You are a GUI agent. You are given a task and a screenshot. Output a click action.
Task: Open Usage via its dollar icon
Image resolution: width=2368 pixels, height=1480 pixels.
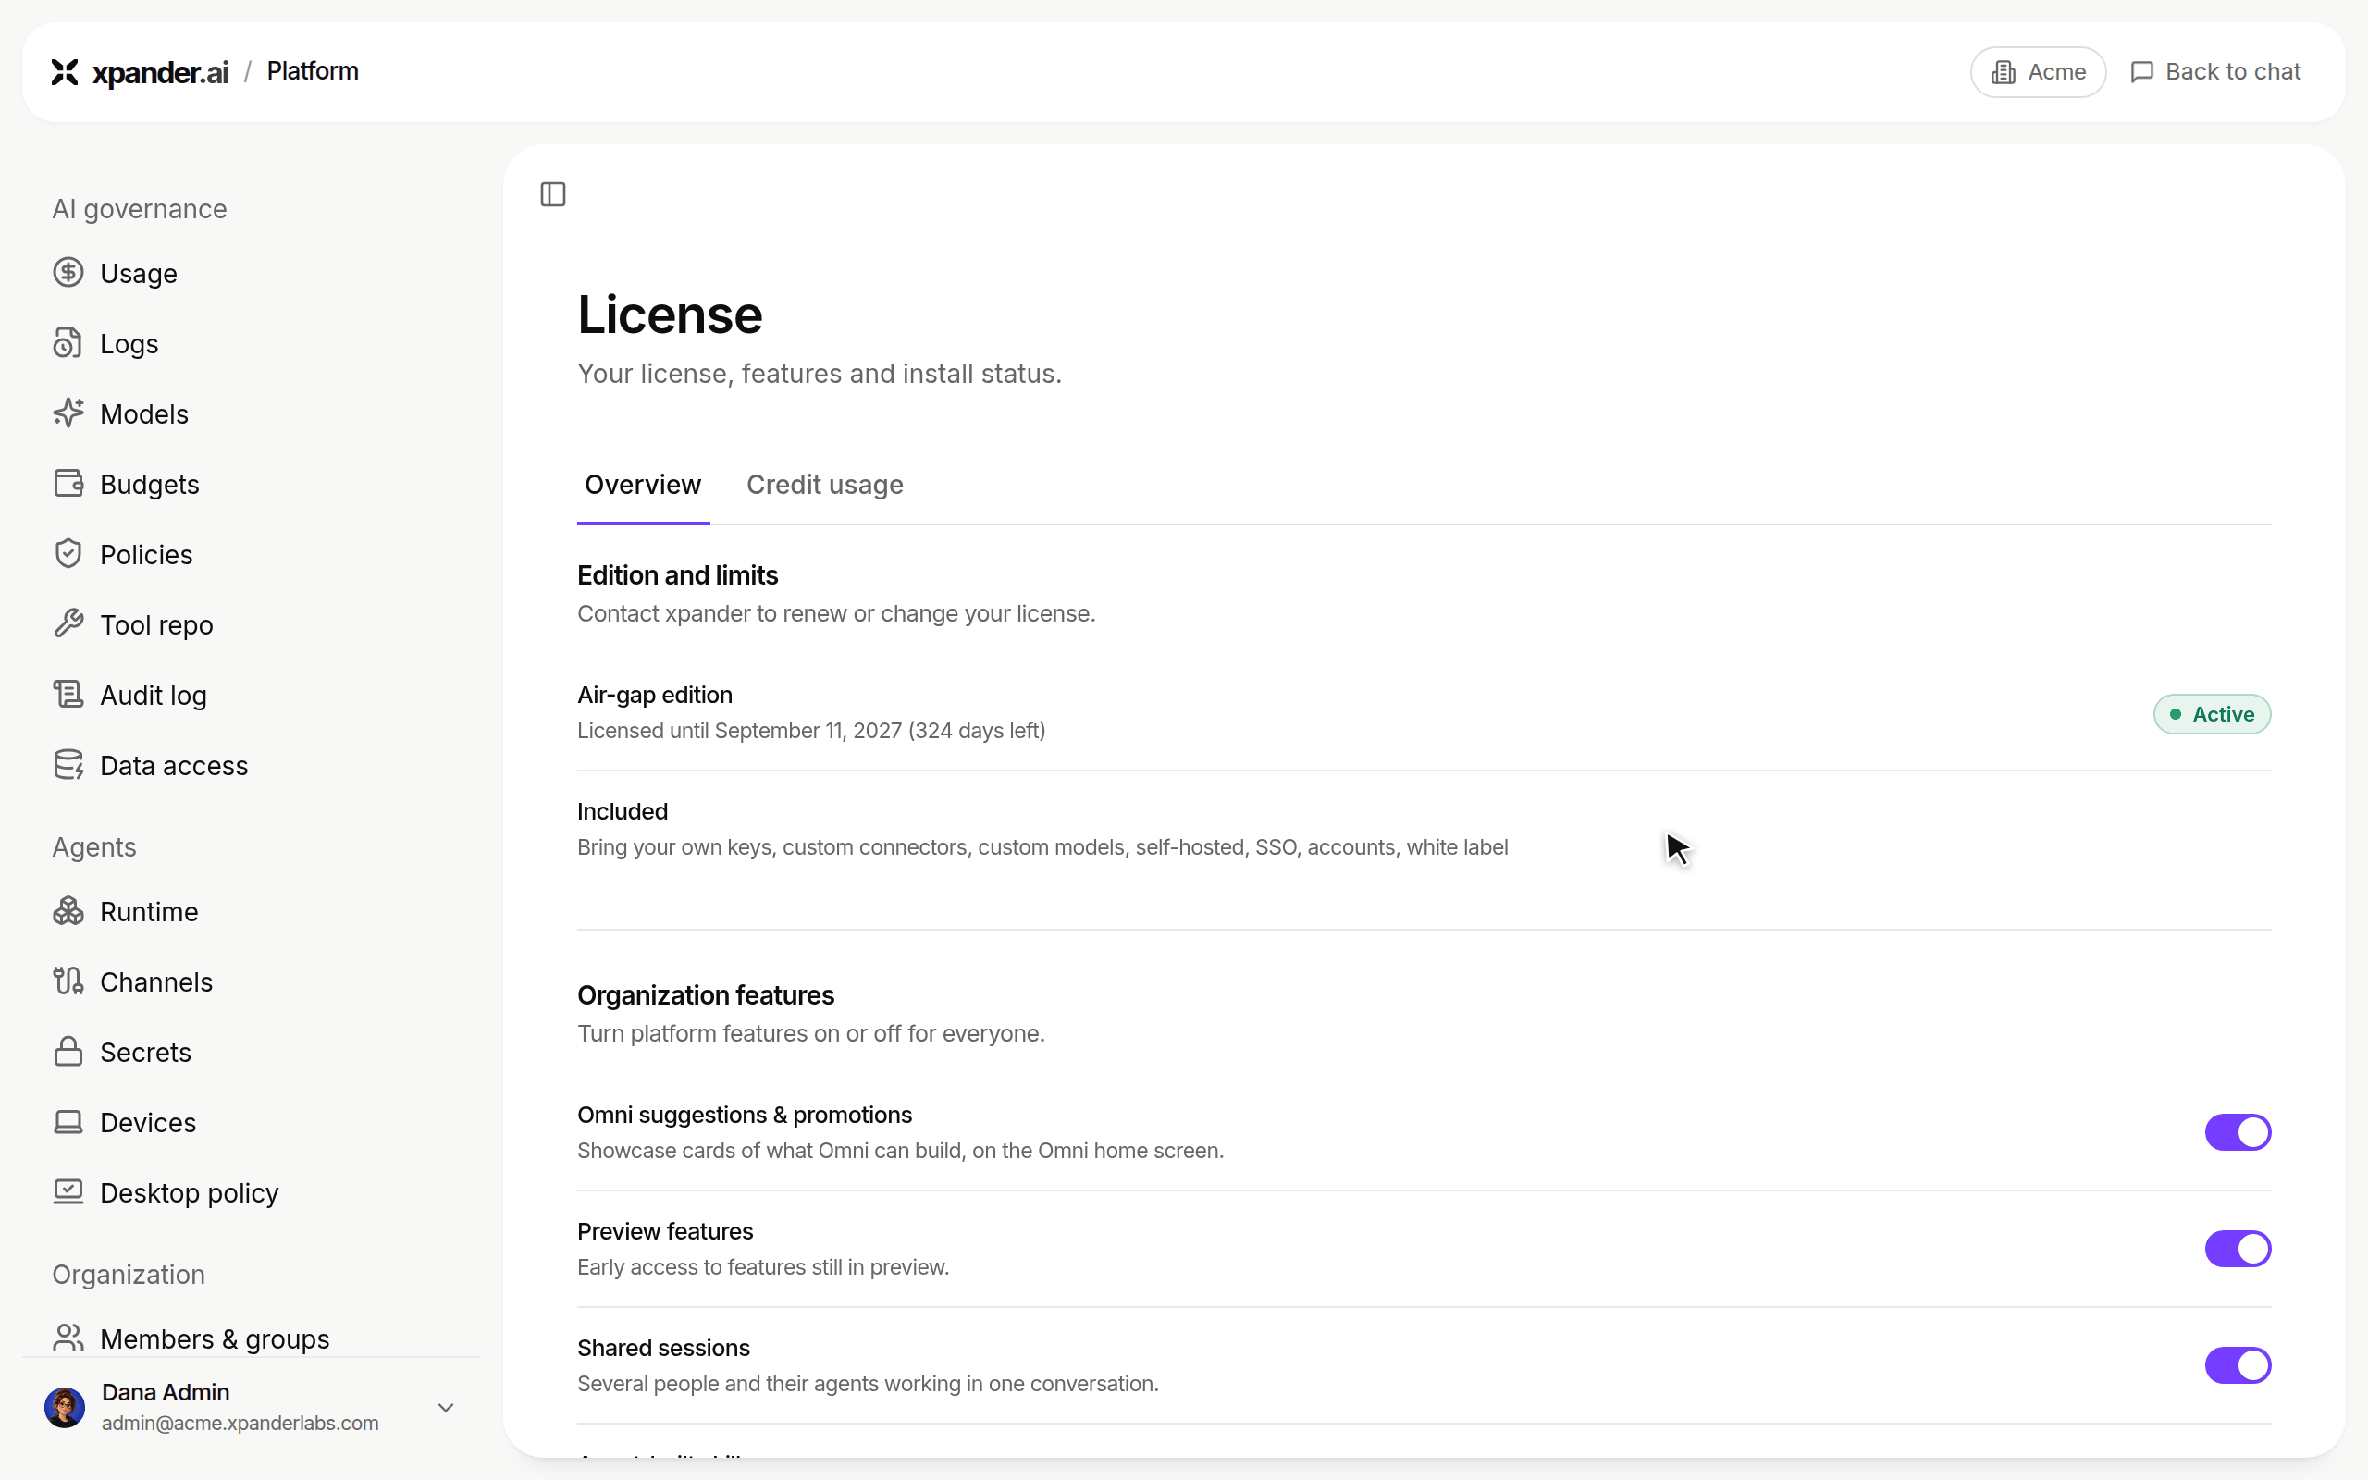pos(68,273)
